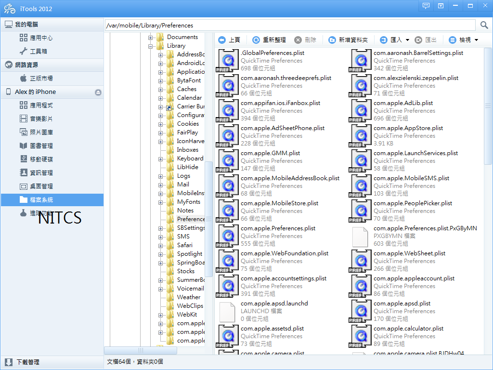Select 檔案系統 file system
The image size is (493, 370).
click(52, 200)
